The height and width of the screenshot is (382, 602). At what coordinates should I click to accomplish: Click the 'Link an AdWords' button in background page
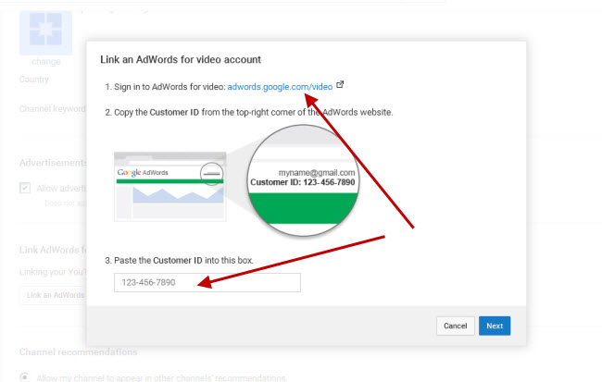pos(53,295)
